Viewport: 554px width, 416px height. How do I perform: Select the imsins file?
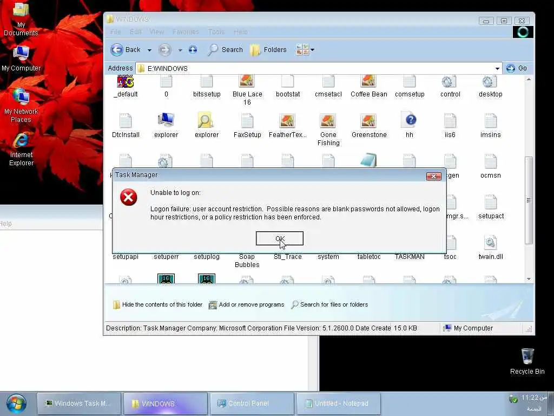coord(490,126)
